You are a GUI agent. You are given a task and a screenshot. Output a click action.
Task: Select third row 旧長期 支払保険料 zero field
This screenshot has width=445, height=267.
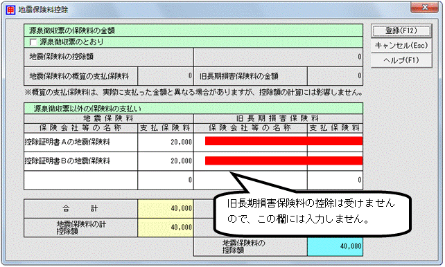click(x=335, y=180)
